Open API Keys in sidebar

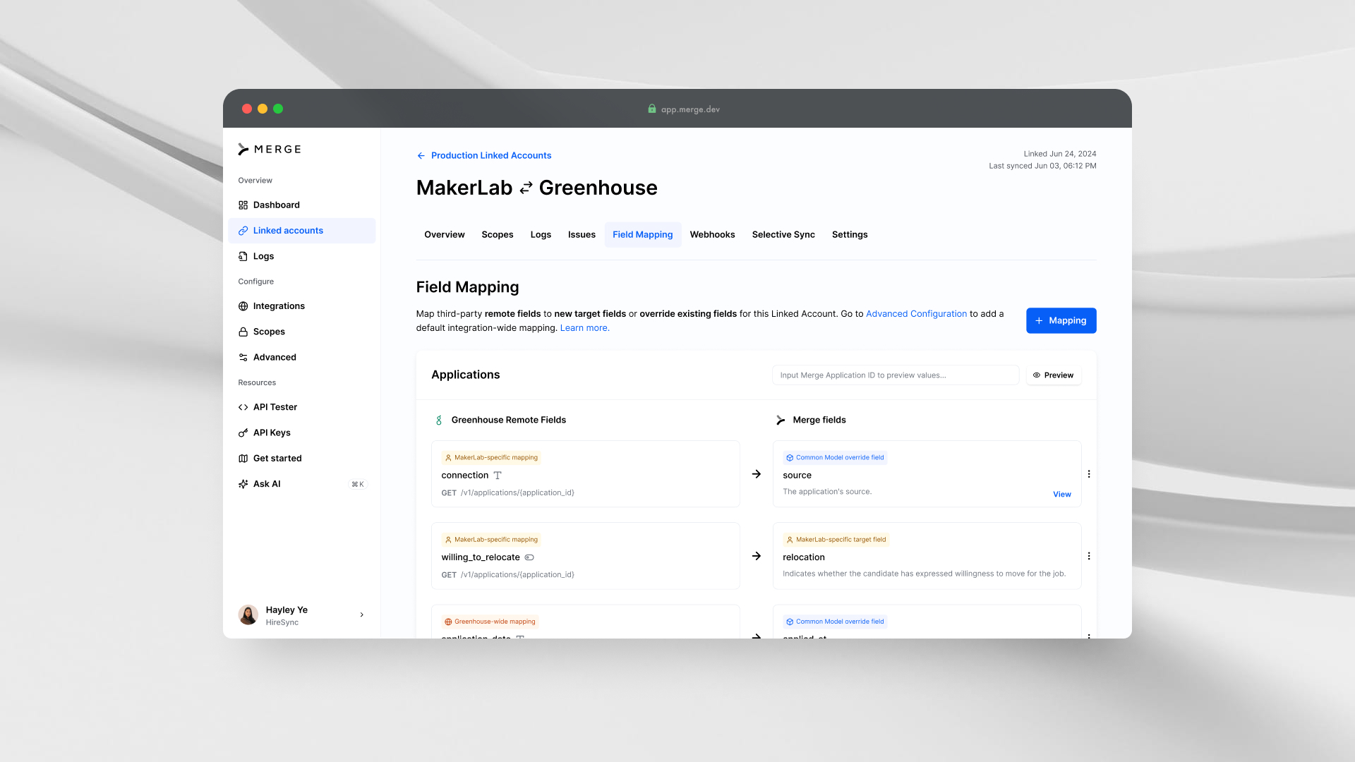pyautogui.click(x=301, y=433)
